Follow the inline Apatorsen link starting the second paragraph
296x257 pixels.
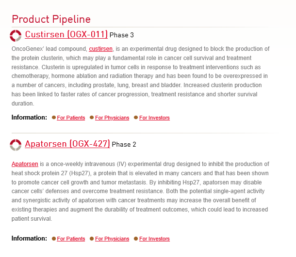coord(25,164)
